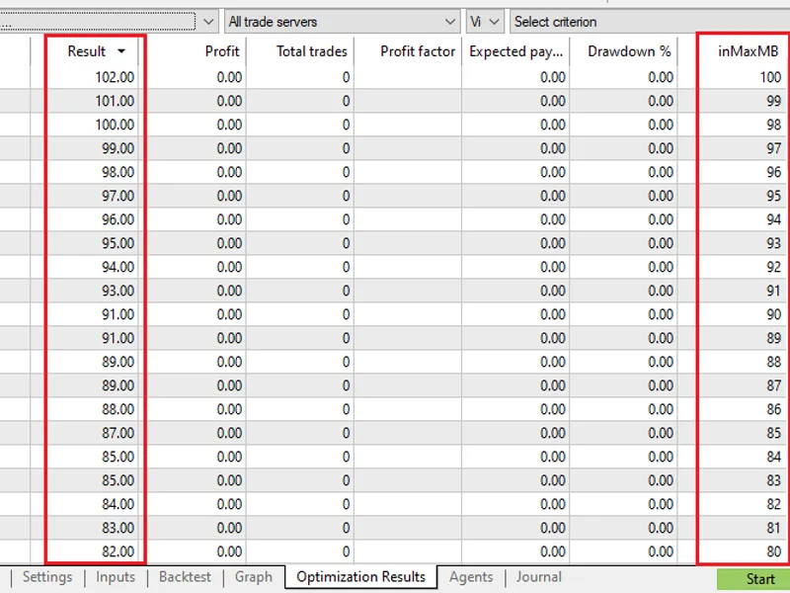Viewport: 790px width, 593px height.
Task: Open the All trade servers dropdown
Action: 342,22
